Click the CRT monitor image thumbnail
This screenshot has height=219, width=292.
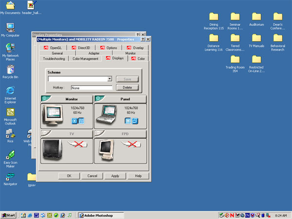[53, 115]
